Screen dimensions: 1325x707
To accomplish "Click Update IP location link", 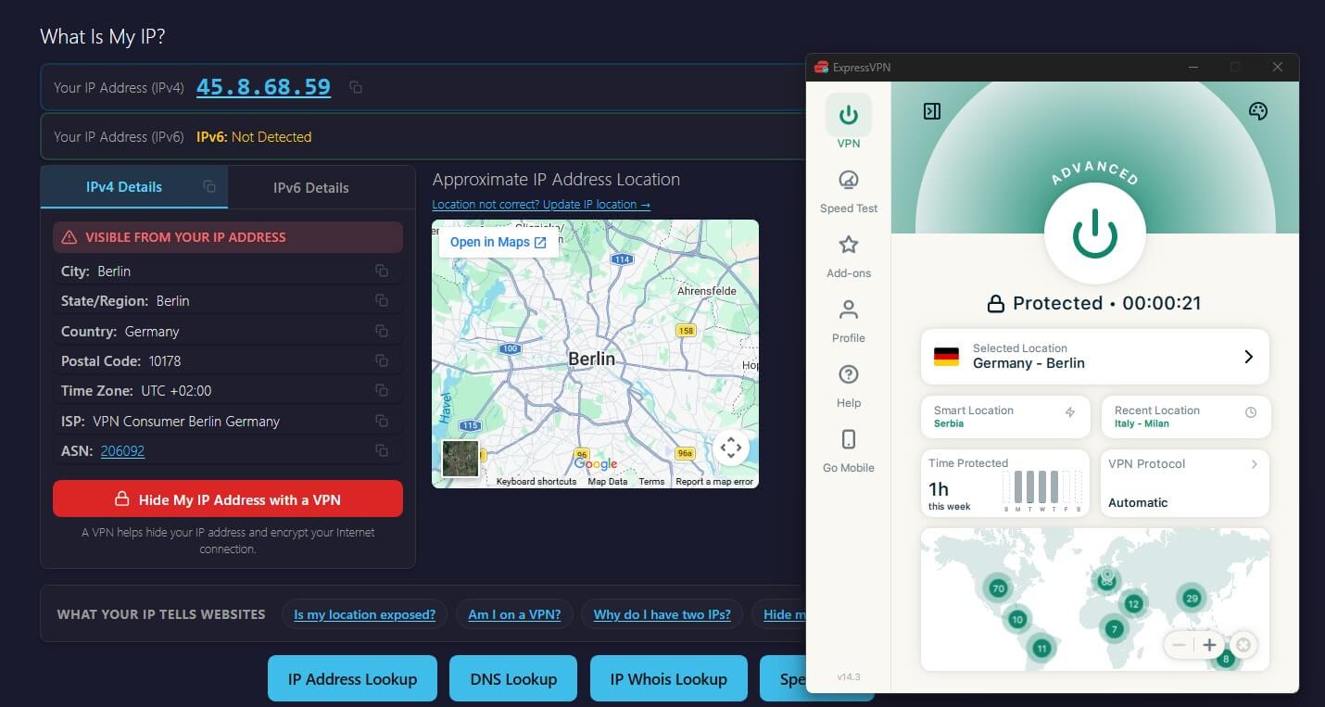I will [541, 204].
